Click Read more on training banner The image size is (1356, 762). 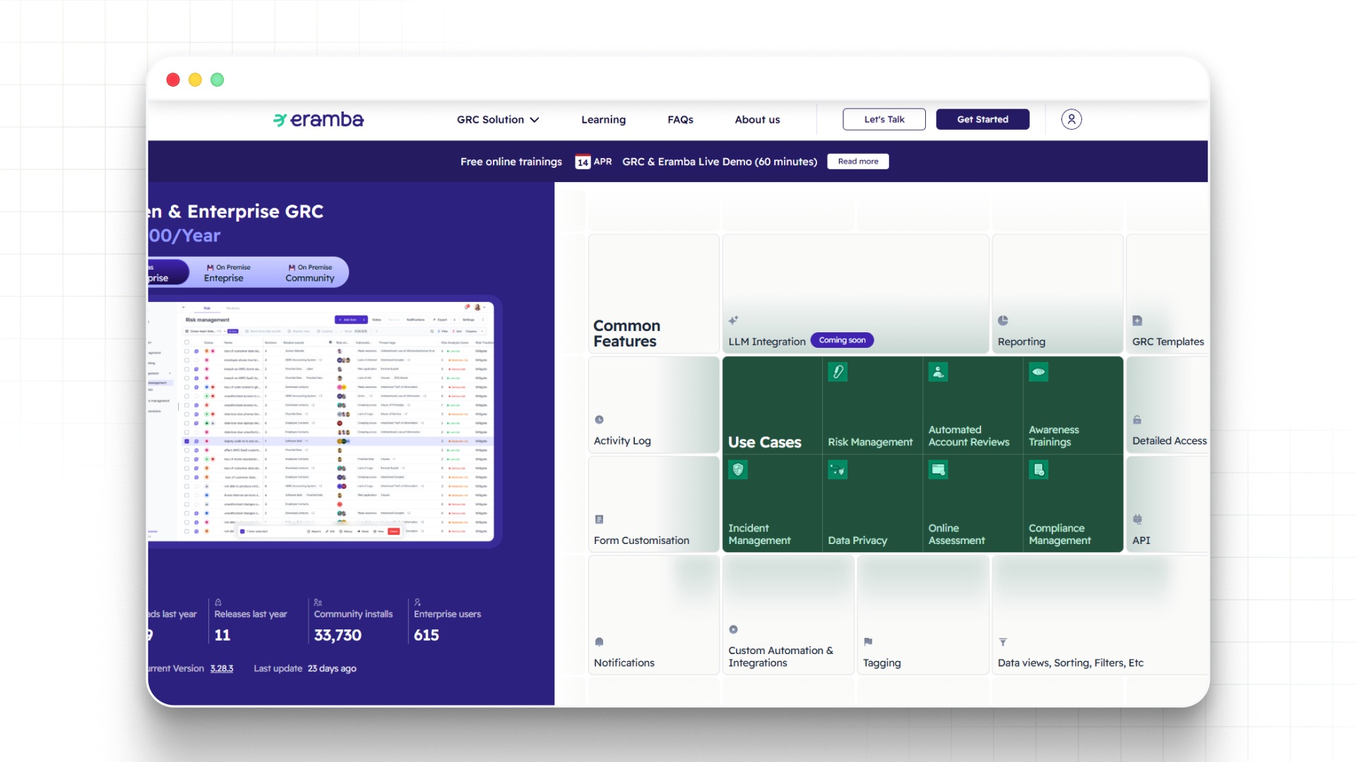[x=857, y=162]
